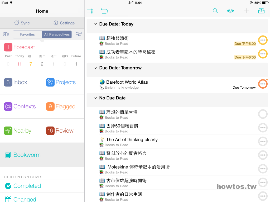Check off Barefoot World Atlas task
This screenshot has width=270, height=202.
[263, 84]
